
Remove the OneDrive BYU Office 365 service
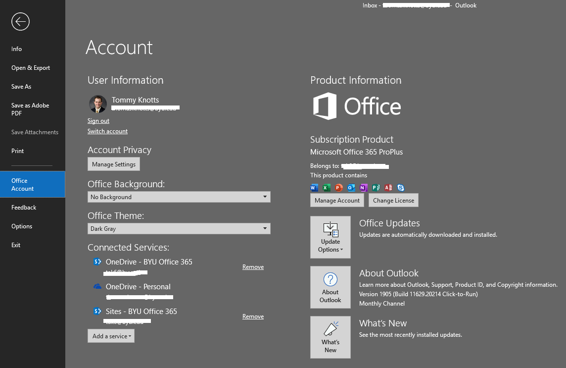[x=253, y=267]
